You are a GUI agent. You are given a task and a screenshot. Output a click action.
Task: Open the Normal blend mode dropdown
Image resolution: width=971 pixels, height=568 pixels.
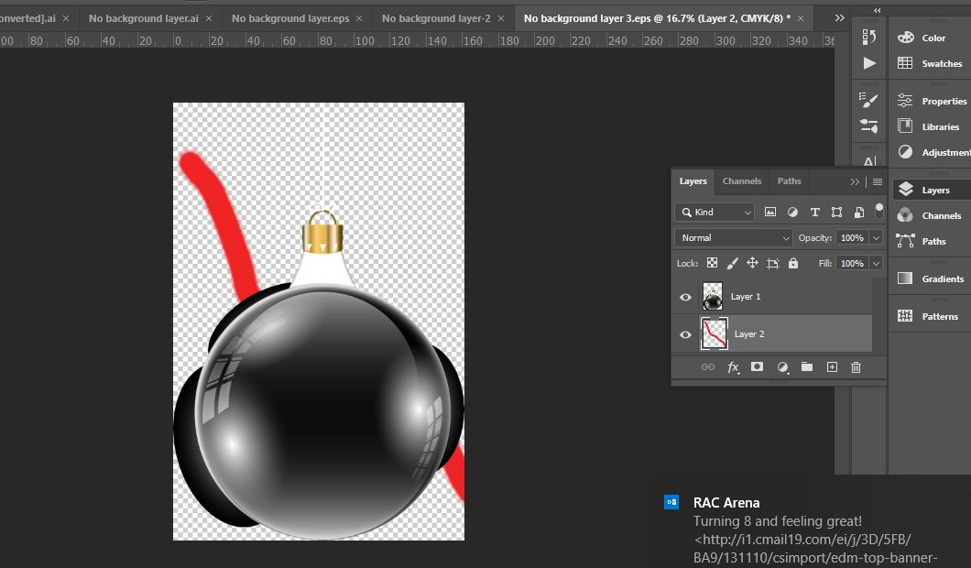tap(733, 237)
